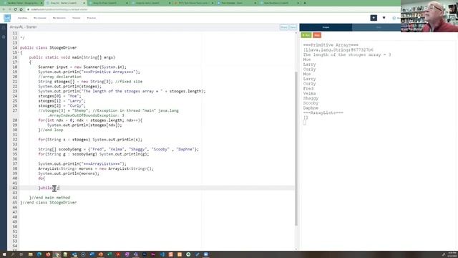The image size is (458, 258).
Task: Click the top icon in the left sidebar
Action: pos(4,28)
